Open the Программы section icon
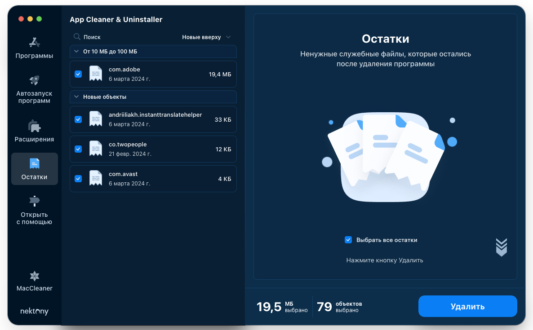Screen dimensions: 533x330 click(x=35, y=43)
